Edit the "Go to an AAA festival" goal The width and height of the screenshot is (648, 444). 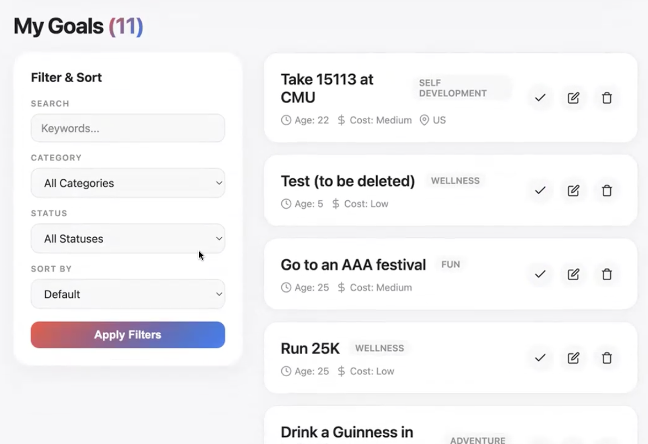(x=573, y=274)
